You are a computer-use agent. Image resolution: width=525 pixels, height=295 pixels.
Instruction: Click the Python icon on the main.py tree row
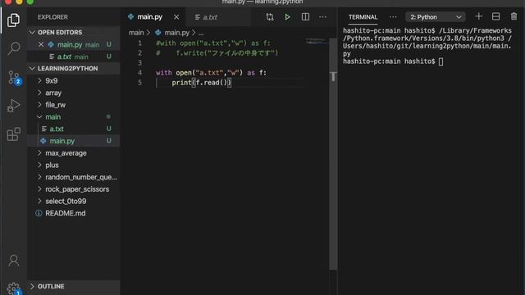[43, 141]
